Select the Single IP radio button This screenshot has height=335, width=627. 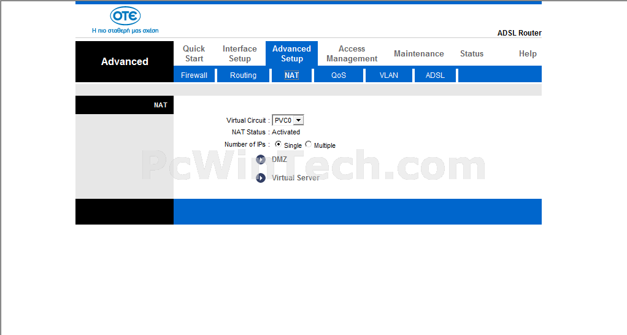(x=278, y=144)
